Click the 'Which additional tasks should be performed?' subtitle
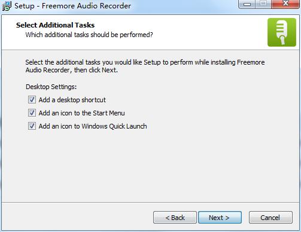Image resolution: width=301 pixels, height=232 pixels. (89, 35)
